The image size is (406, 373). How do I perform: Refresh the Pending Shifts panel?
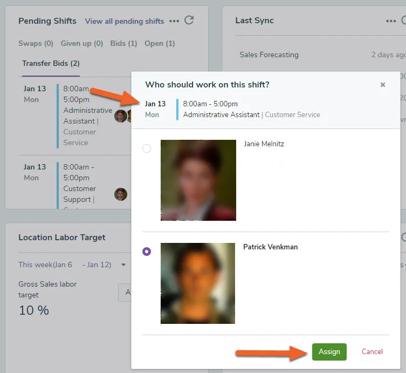[189, 20]
